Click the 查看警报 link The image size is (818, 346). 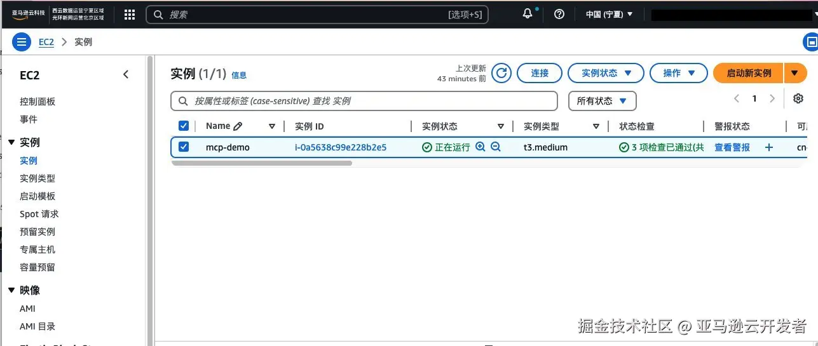tap(732, 147)
